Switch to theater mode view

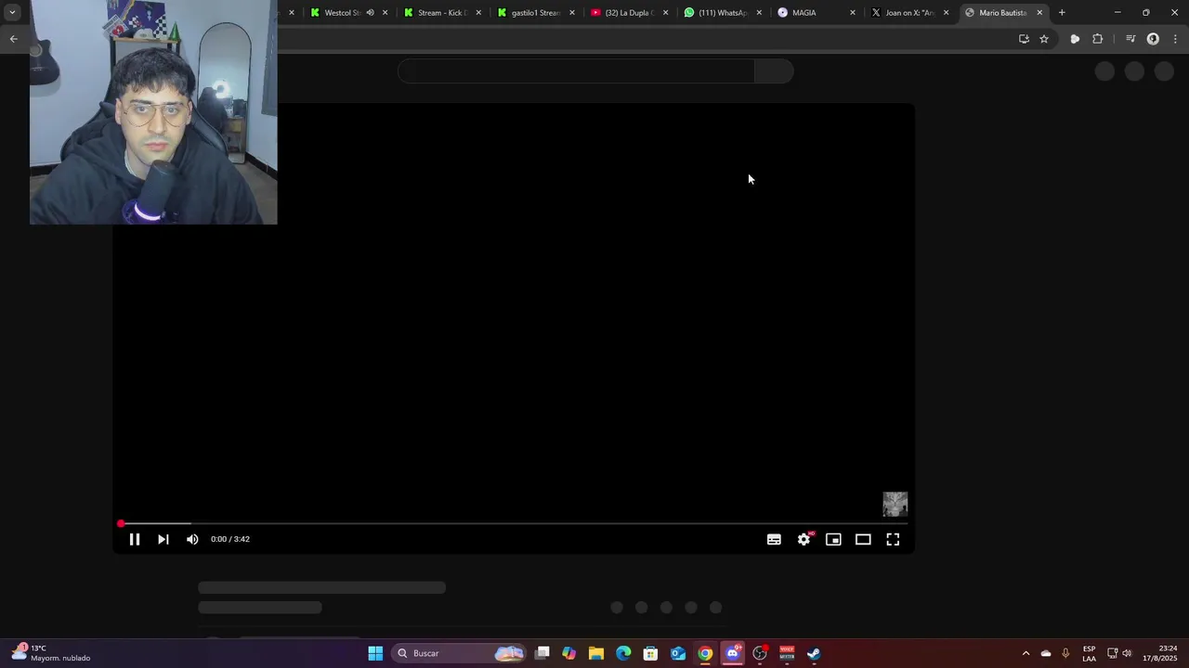click(863, 539)
